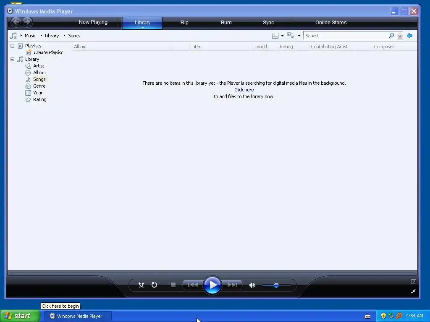430x322 pixels.
Task: Adjust the volume slider handle
Action: pyautogui.click(x=276, y=285)
